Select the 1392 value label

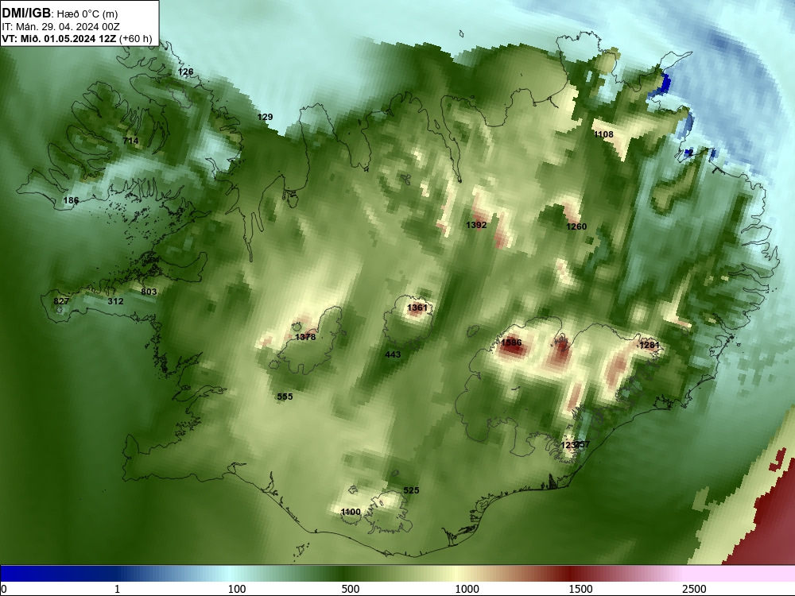[476, 225]
